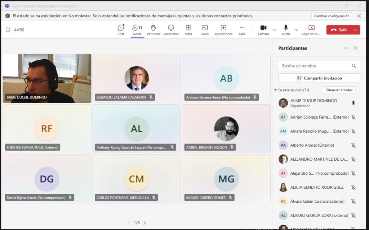Viewport: 369px width, 230px height.
Task: Open the Vista layout options
Action: (188, 30)
